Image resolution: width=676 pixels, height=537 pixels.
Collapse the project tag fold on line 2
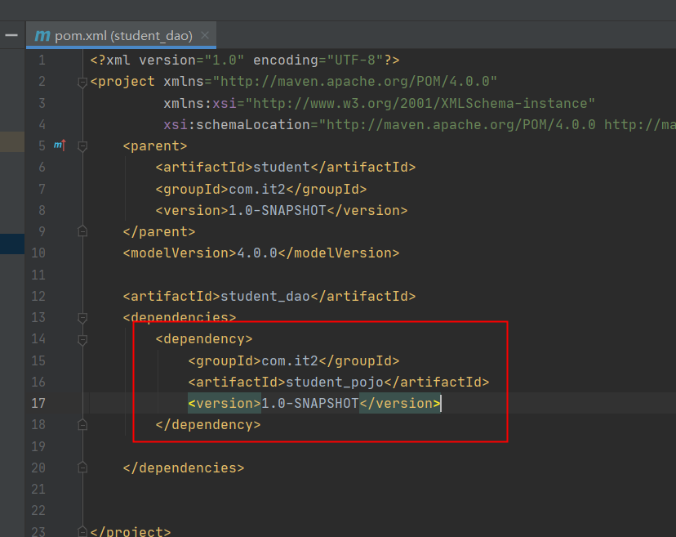tap(82, 82)
